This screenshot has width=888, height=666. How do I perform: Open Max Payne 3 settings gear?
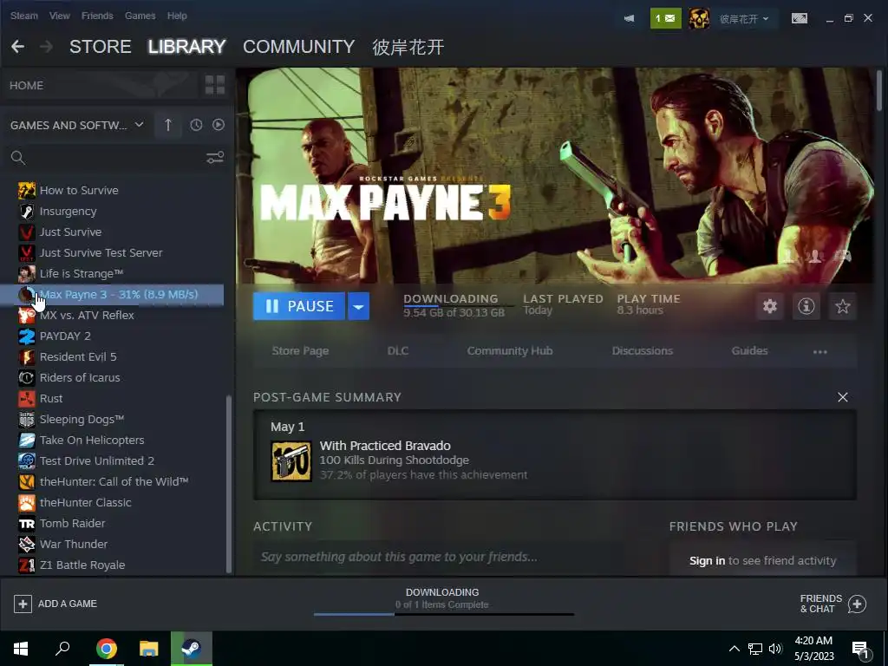coord(770,306)
